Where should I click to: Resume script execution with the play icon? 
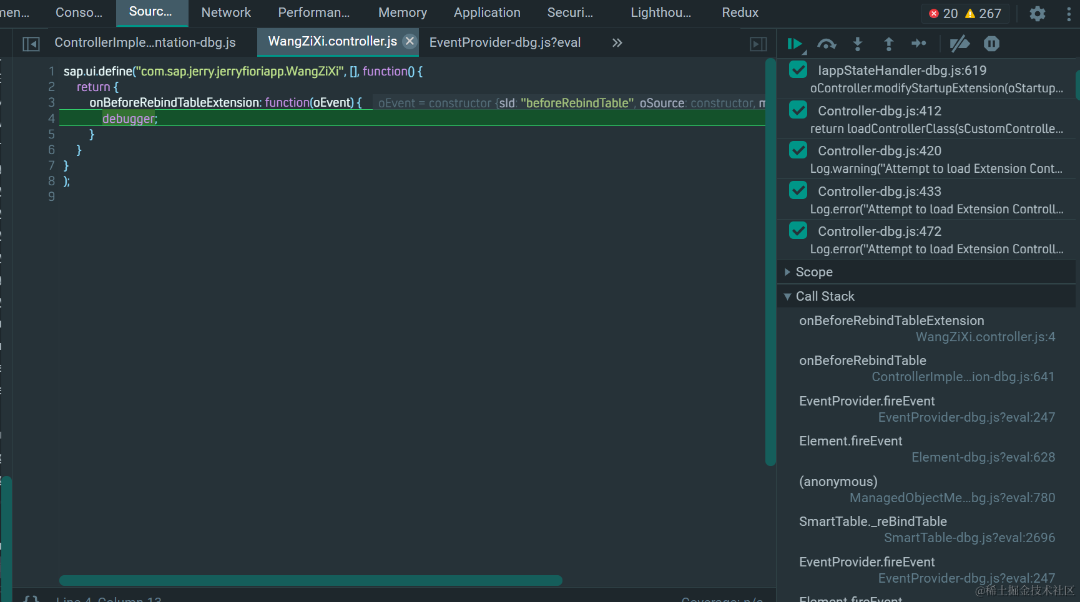click(x=795, y=44)
